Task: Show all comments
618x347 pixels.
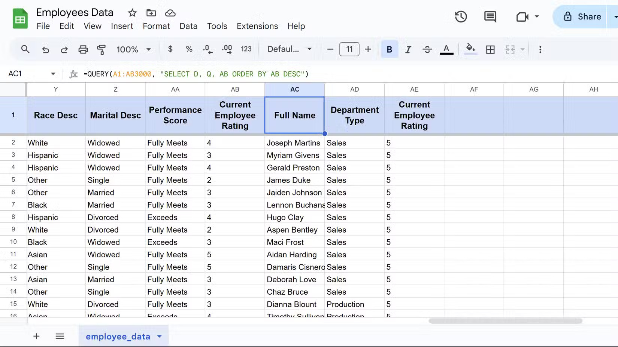Action: point(490,16)
